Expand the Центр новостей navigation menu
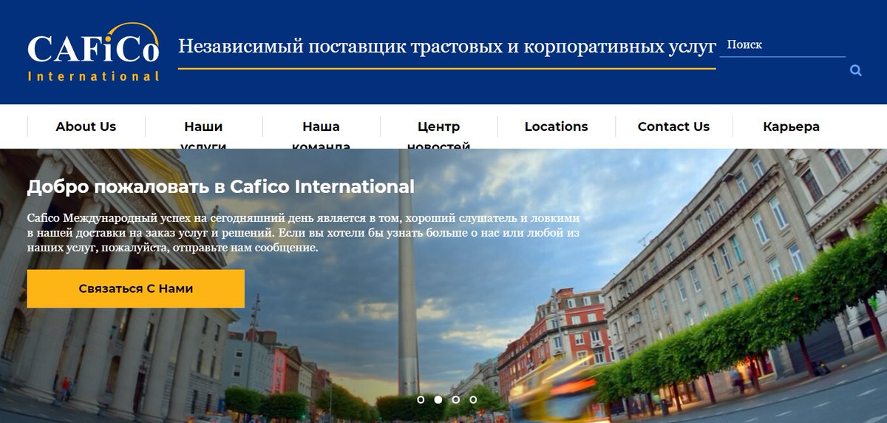This screenshot has width=887, height=423. (438, 128)
